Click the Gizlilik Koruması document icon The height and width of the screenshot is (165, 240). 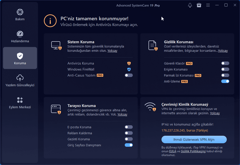coord(153,45)
